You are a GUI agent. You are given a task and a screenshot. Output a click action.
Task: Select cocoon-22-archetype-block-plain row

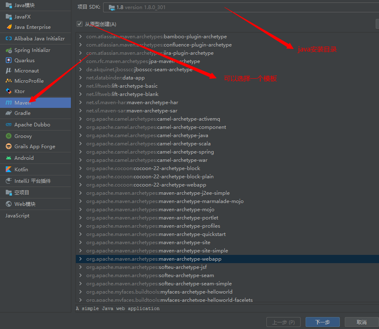coord(227,177)
